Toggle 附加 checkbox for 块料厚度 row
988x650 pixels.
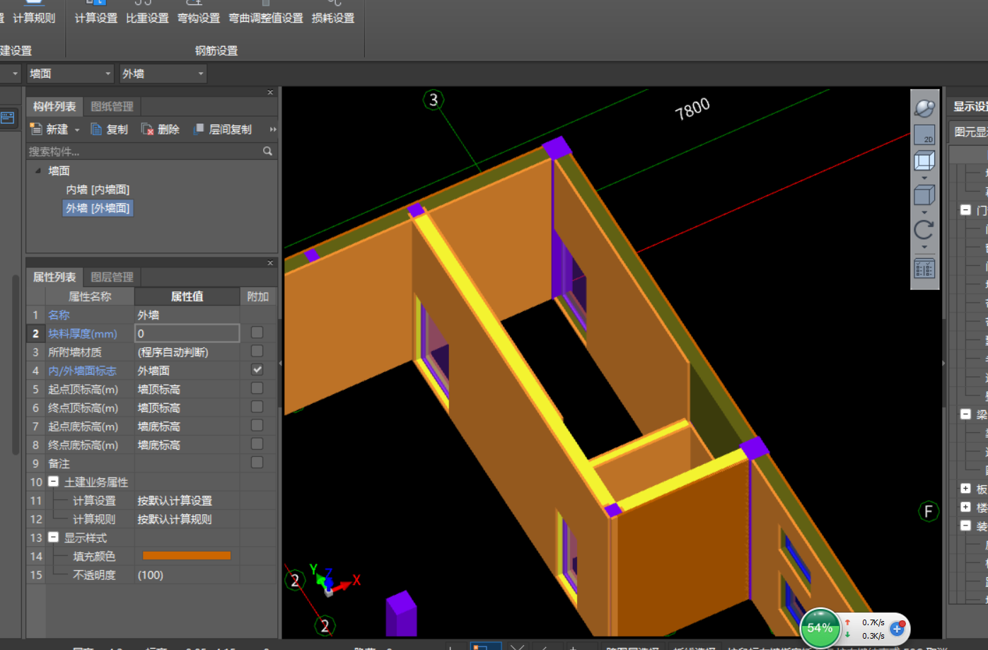pos(257,332)
